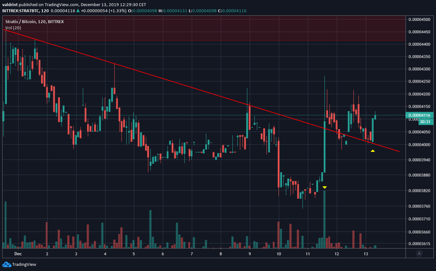This screenshot has width=436, height=271.
Task: Toggle auto scale 'A' button
Action: point(419,253)
